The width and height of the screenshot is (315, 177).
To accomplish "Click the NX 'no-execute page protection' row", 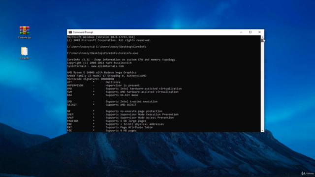I will point(115,111).
